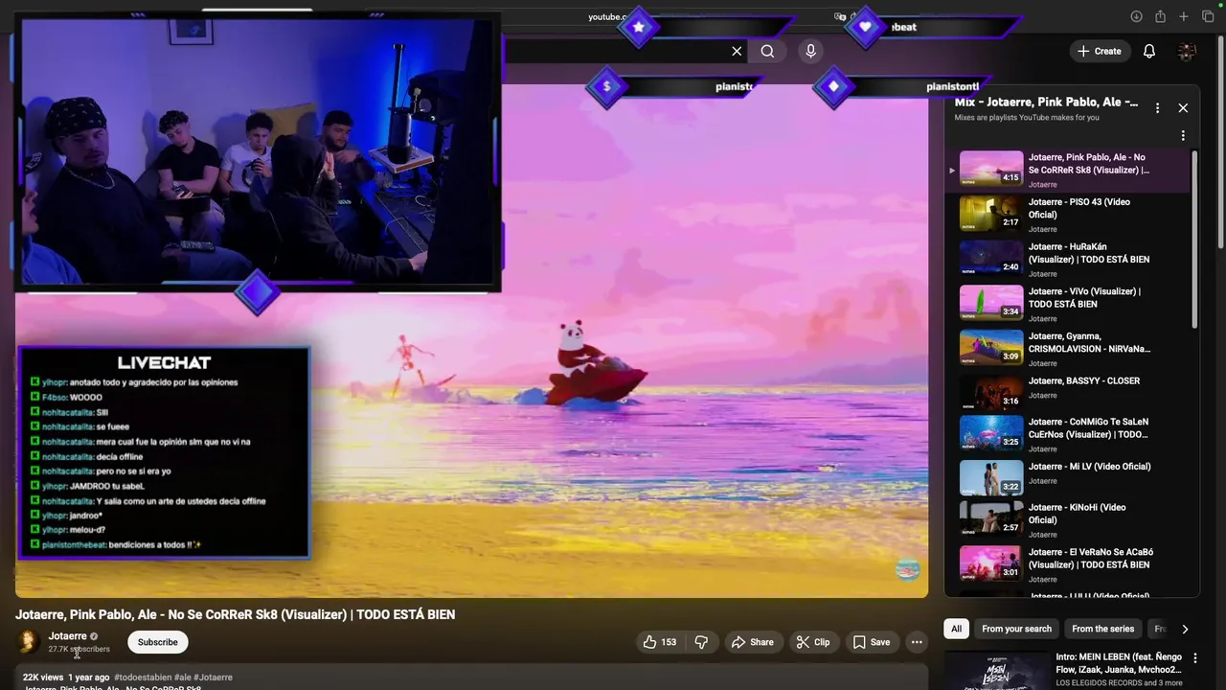Create a Clip of the video
1226x690 pixels.
click(812, 642)
